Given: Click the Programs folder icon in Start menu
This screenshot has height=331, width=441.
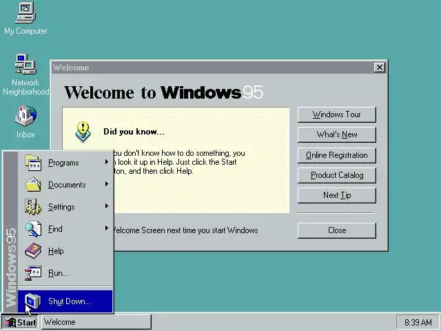Looking at the screenshot, I should [x=33, y=163].
